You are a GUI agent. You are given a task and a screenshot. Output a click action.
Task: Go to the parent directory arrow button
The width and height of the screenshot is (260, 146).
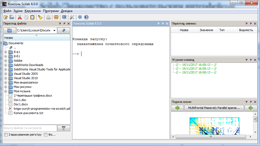pos(64,30)
